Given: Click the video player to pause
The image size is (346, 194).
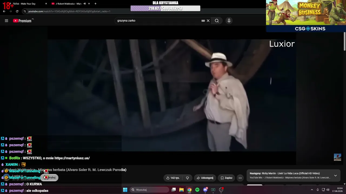Looking at the screenshot, I should 172,95.
